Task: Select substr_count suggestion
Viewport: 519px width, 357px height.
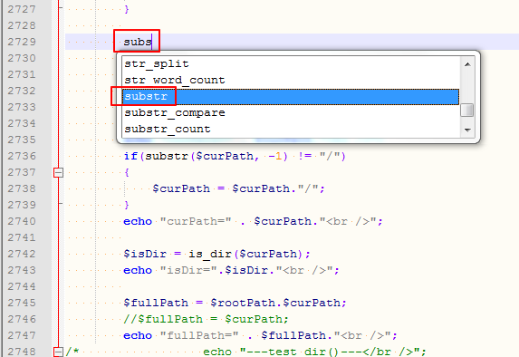Action: tap(291, 129)
